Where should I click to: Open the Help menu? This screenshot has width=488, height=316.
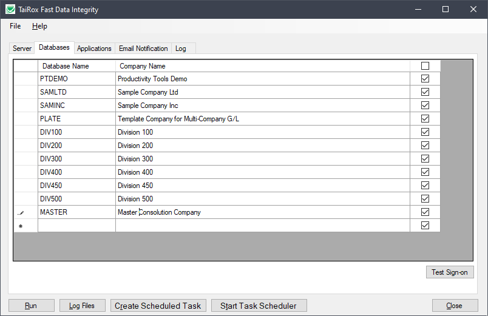tap(39, 26)
